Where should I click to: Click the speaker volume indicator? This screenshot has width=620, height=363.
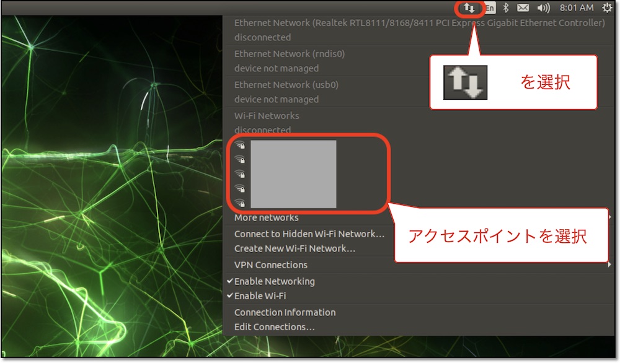pos(543,8)
